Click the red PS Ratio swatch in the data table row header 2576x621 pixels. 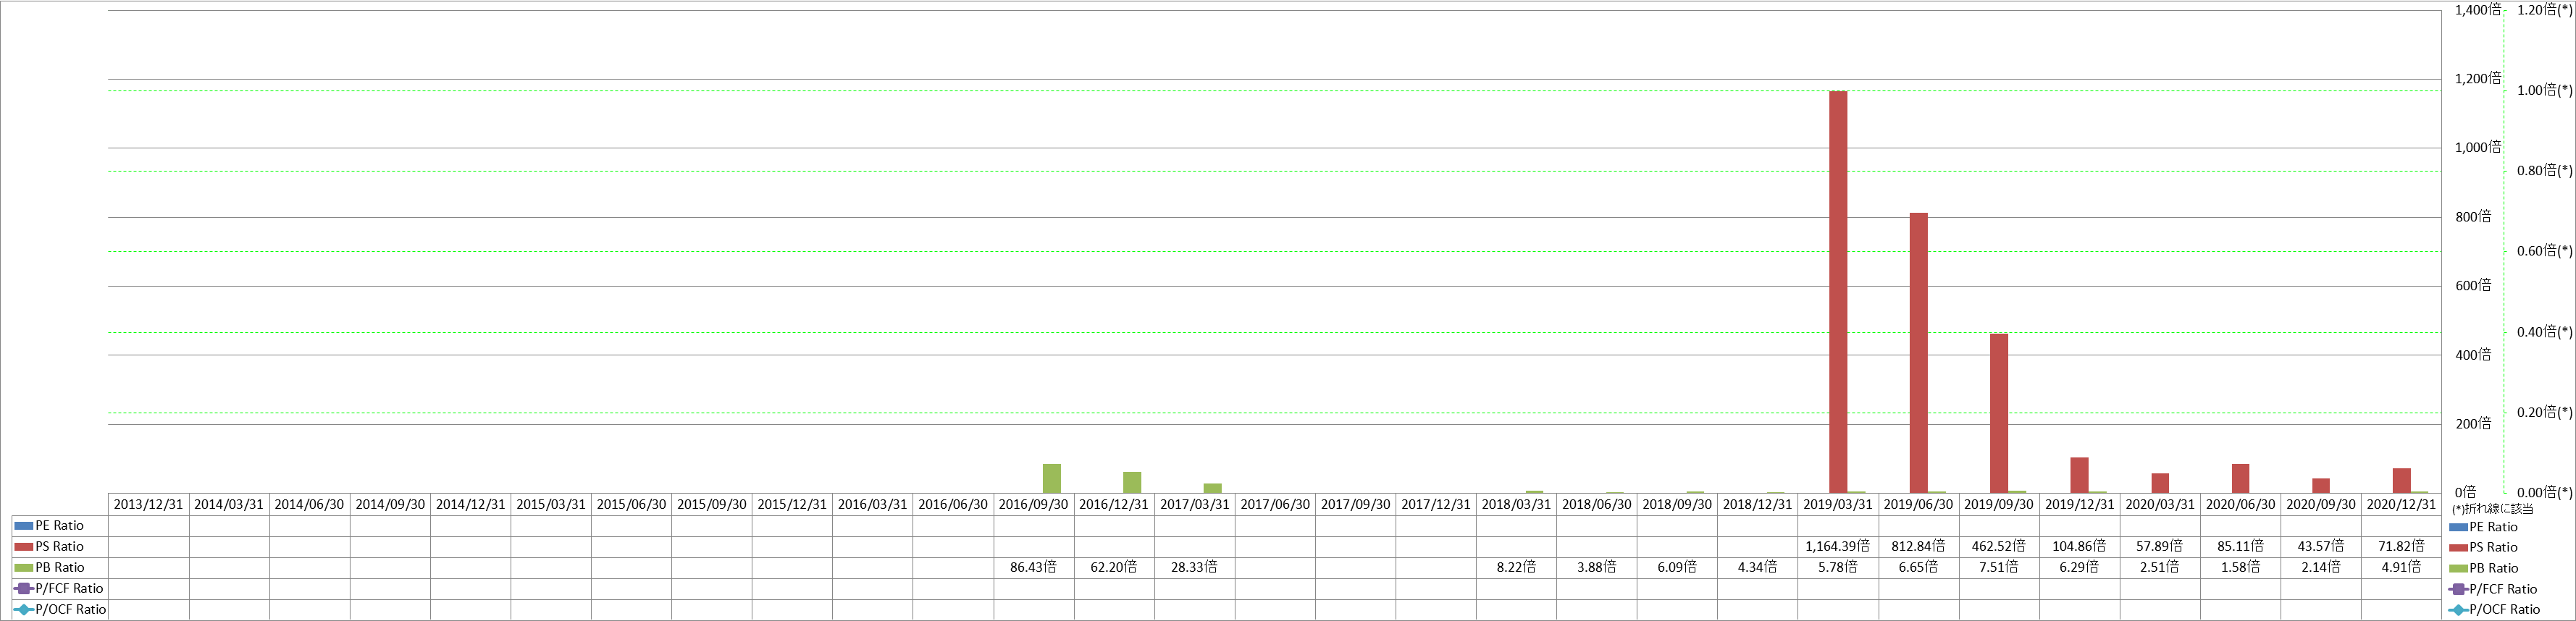(x=24, y=547)
